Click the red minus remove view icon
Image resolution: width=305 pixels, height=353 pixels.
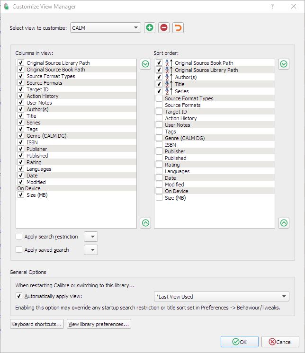click(164, 27)
